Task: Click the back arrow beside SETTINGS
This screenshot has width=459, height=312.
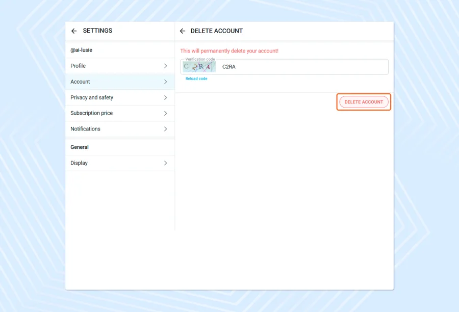Action: pyautogui.click(x=74, y=31)
